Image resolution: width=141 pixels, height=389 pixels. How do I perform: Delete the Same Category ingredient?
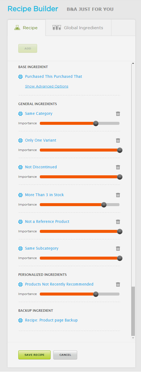[118, 114]
